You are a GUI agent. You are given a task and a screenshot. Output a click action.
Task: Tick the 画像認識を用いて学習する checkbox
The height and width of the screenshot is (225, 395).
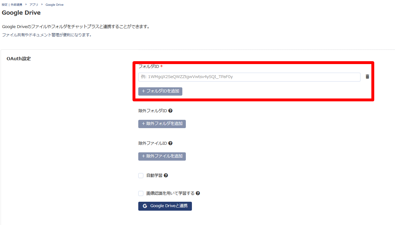pyautogui.click(x=141, y=193)
